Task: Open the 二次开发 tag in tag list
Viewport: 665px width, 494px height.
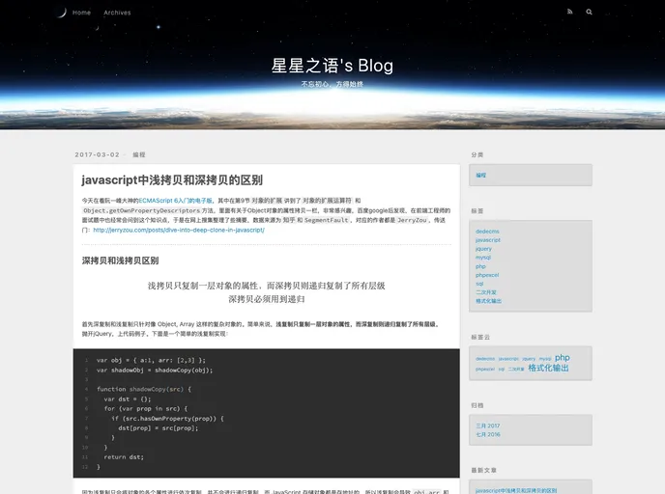Action: pos(486,292)
